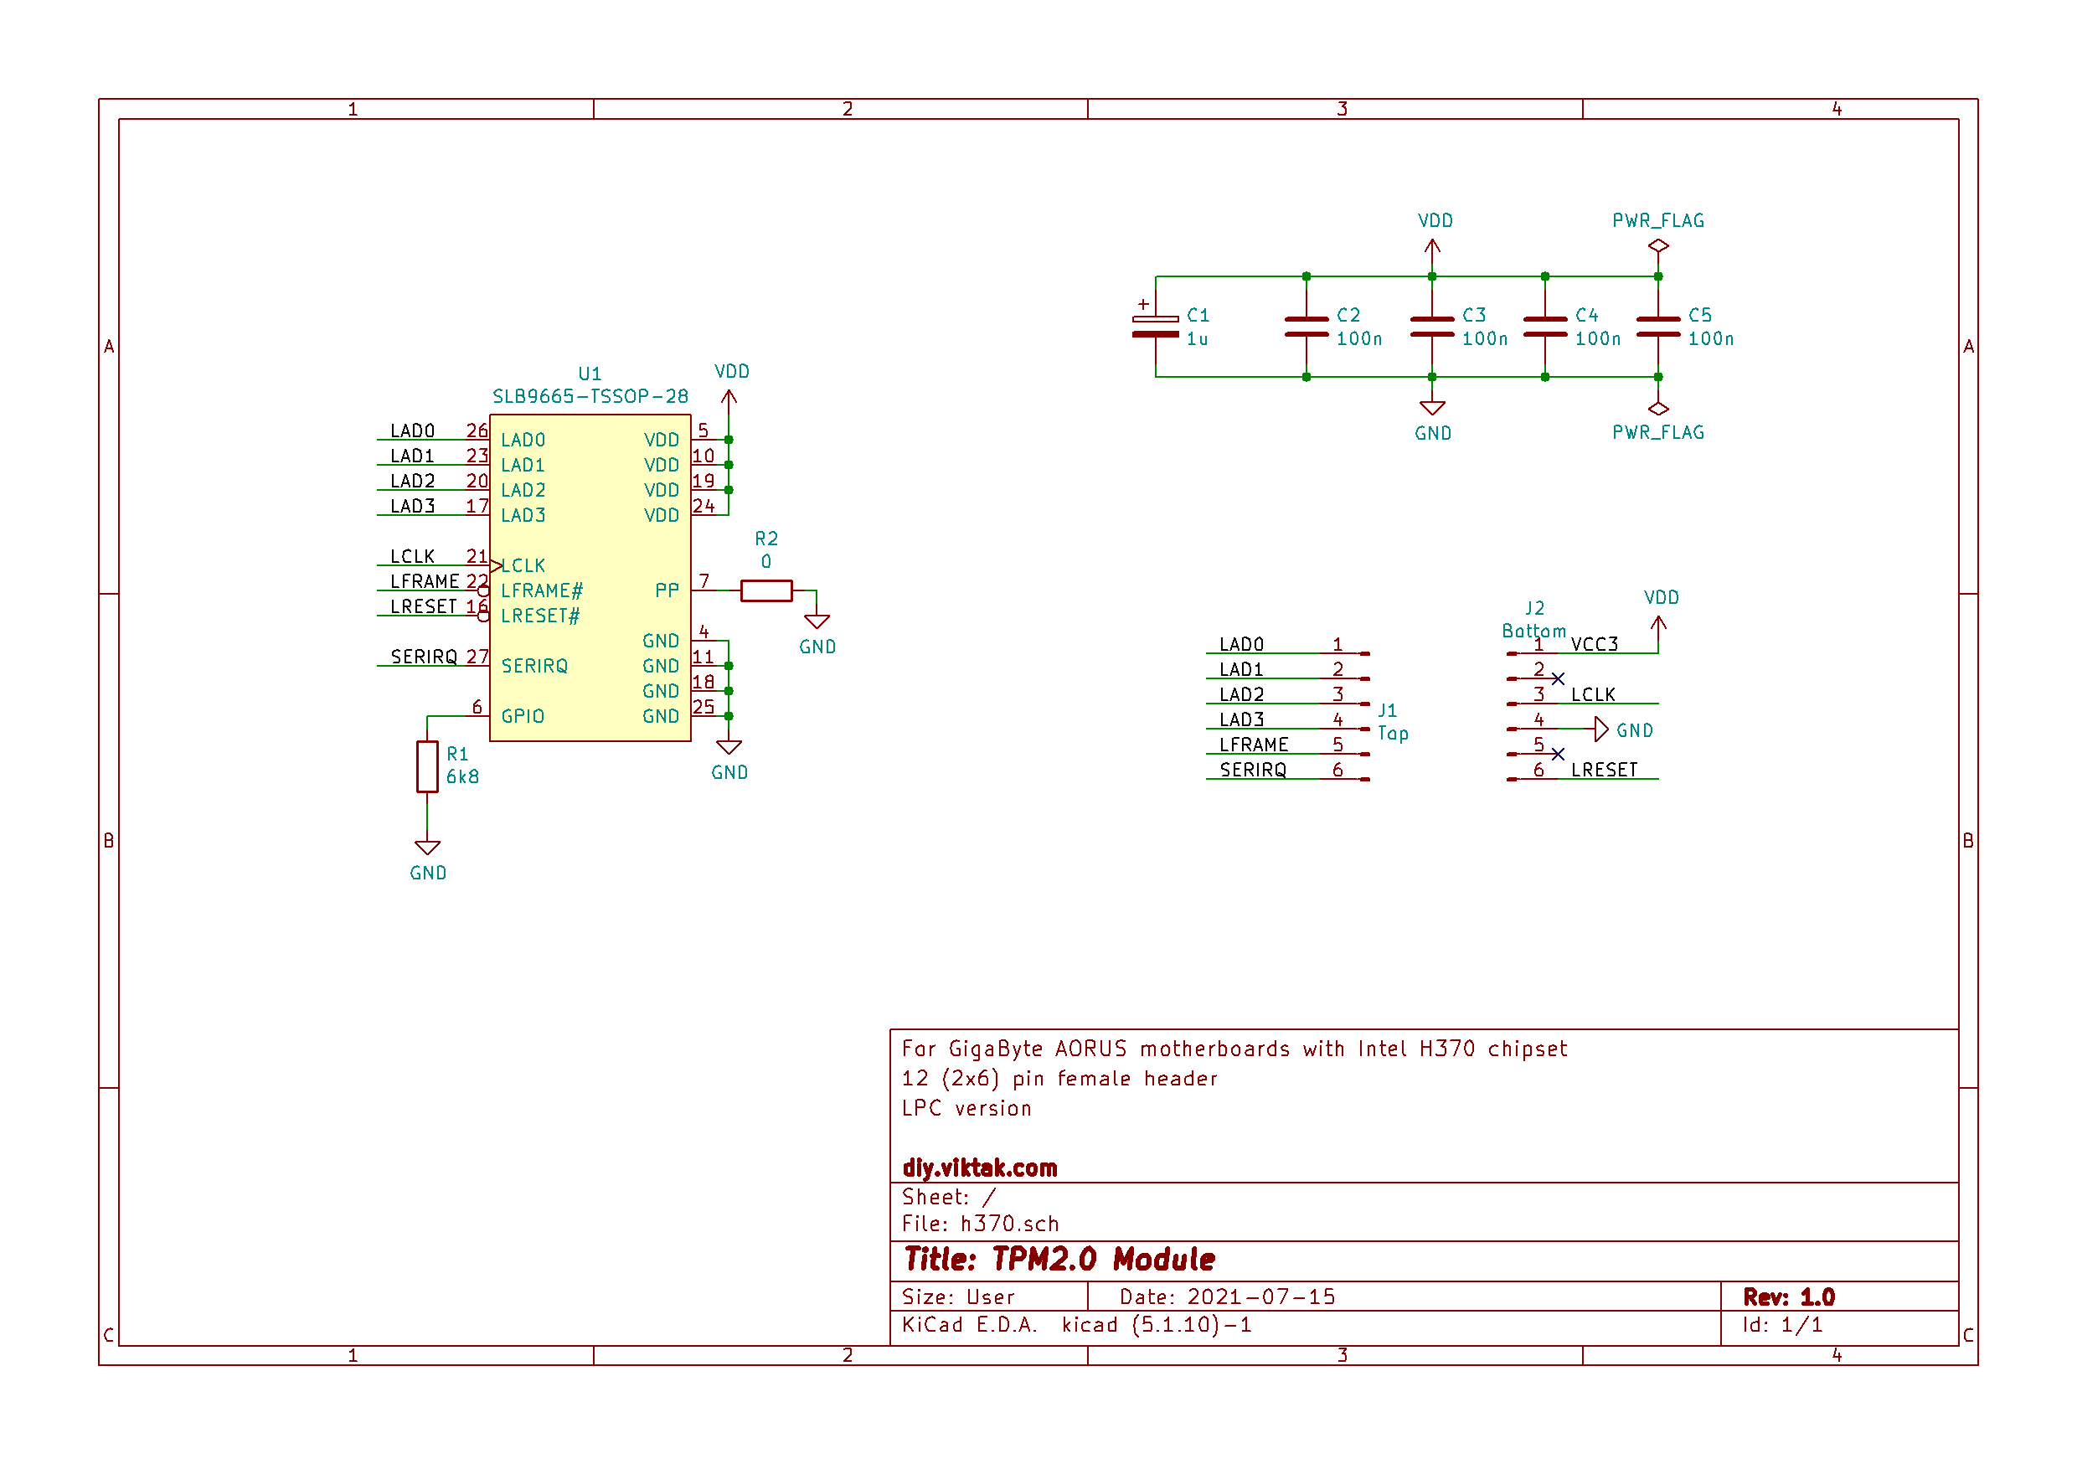Select the upper PWR_FLAG symbol
The image size is (2077, 1464).
tap(1657, 245)
